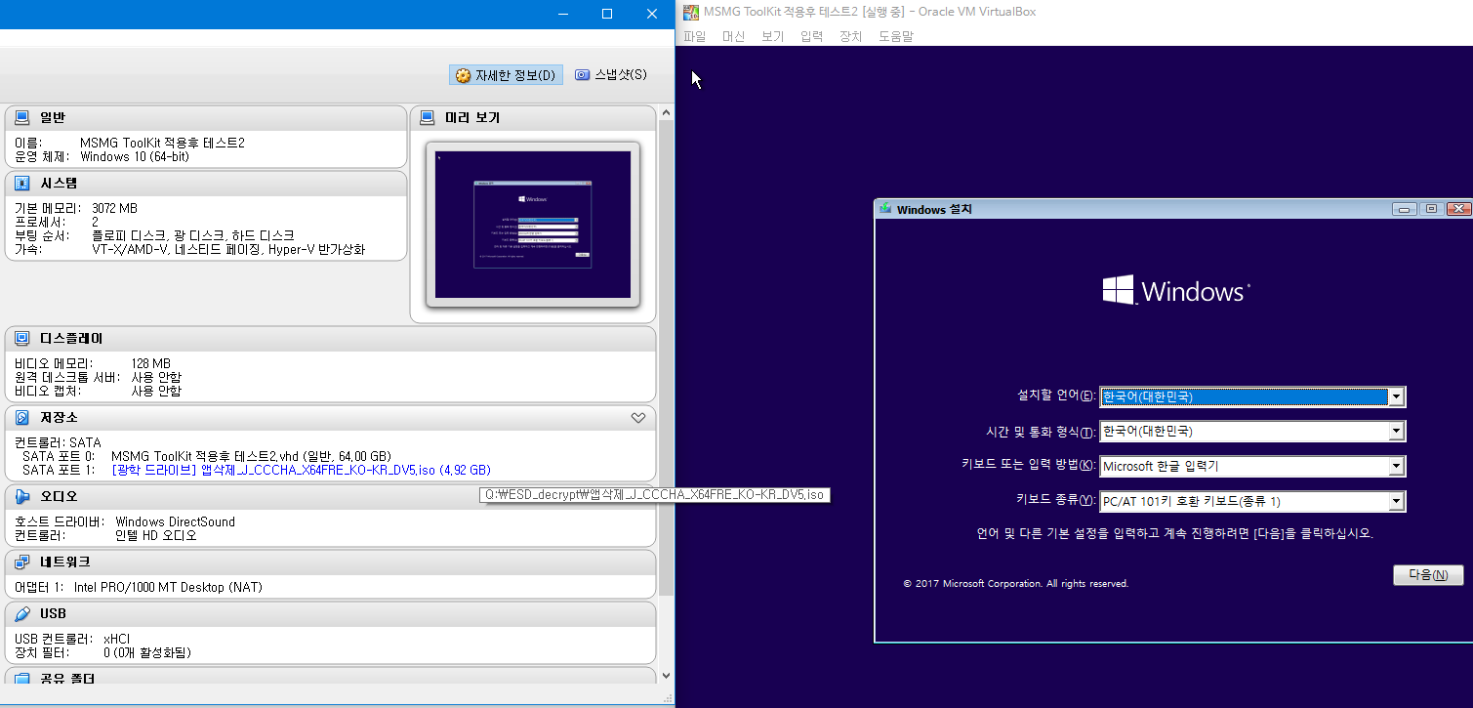Click the Storage (저장소) section disk icon
1473x708 pixels.
coord(21,417)
